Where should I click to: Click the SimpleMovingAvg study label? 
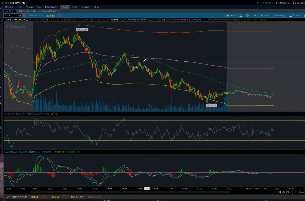tap(239, 20)
